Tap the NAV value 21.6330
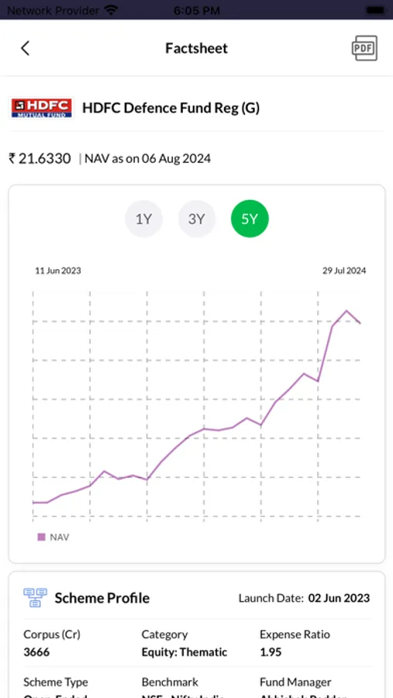393x698 pixels. 44,158
